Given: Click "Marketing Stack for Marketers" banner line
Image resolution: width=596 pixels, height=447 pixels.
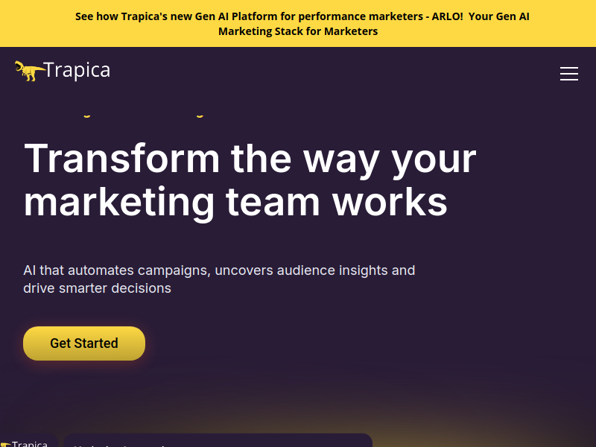Looking at the screenshot, I should [x=298, y=31].
